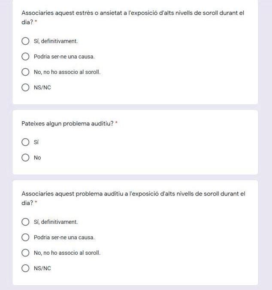This screenshot has height=290, width=272.
Task: Click the required asterisk on the estrès question
Action: coord(36,22)
